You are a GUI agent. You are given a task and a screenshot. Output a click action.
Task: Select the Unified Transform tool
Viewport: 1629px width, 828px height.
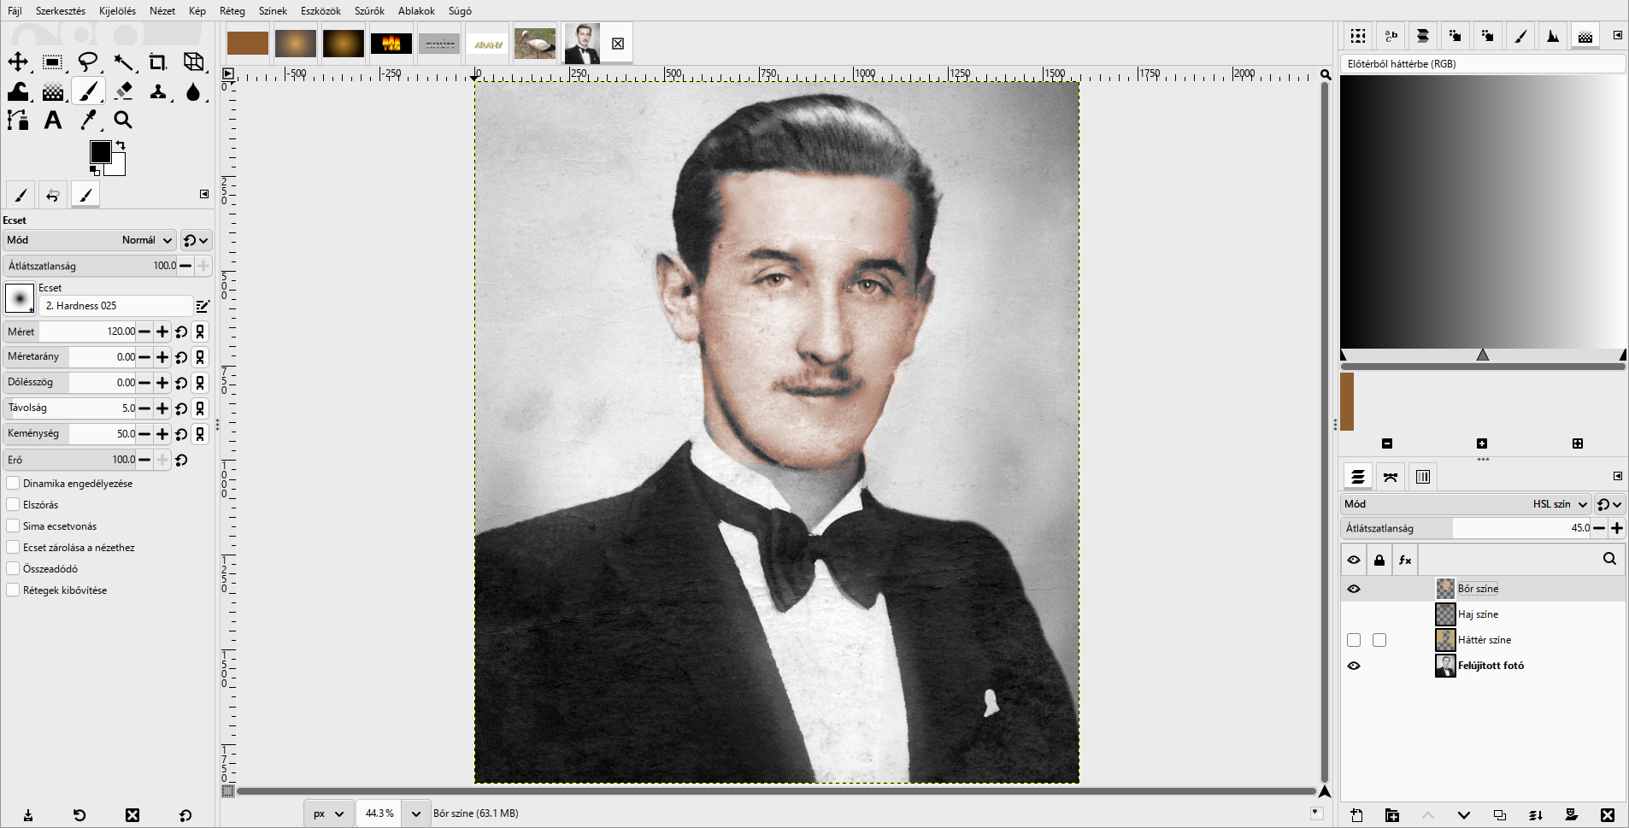tap(194, 62)
